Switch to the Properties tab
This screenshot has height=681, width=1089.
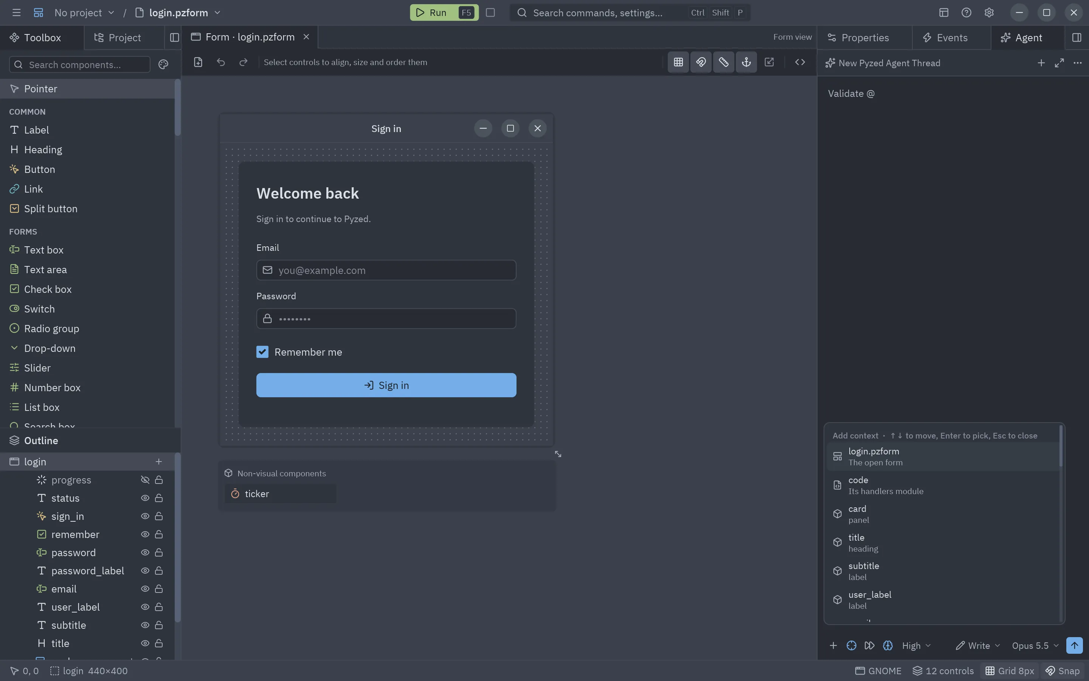tap(864, 37)
